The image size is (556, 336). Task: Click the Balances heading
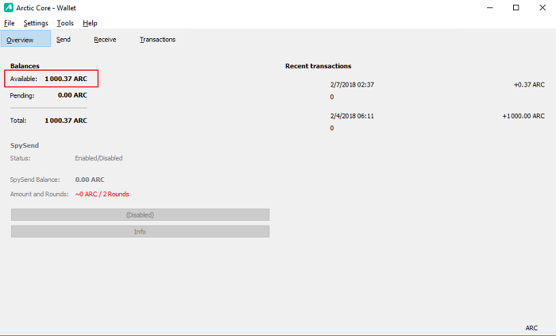click(x=25, y=66)
